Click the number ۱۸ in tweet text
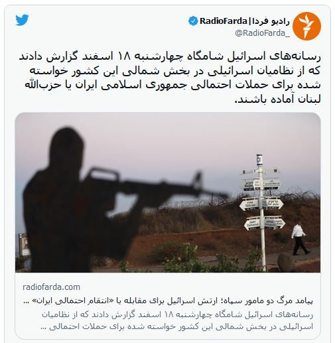 coord(124,56)
